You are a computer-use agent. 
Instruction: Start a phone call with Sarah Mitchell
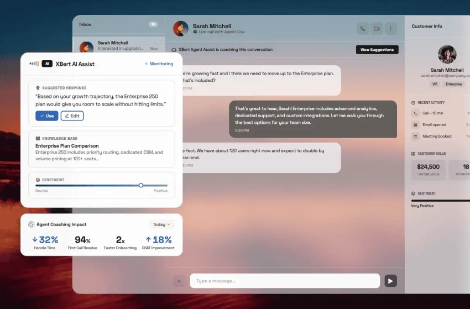point(363,29)
